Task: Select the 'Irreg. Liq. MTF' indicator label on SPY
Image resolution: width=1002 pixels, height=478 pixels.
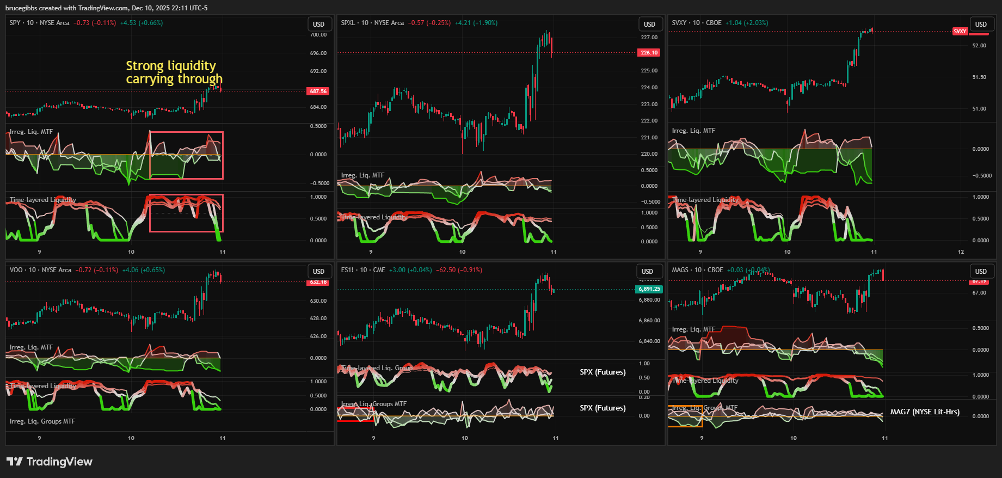Action: [x=32, y=132]
